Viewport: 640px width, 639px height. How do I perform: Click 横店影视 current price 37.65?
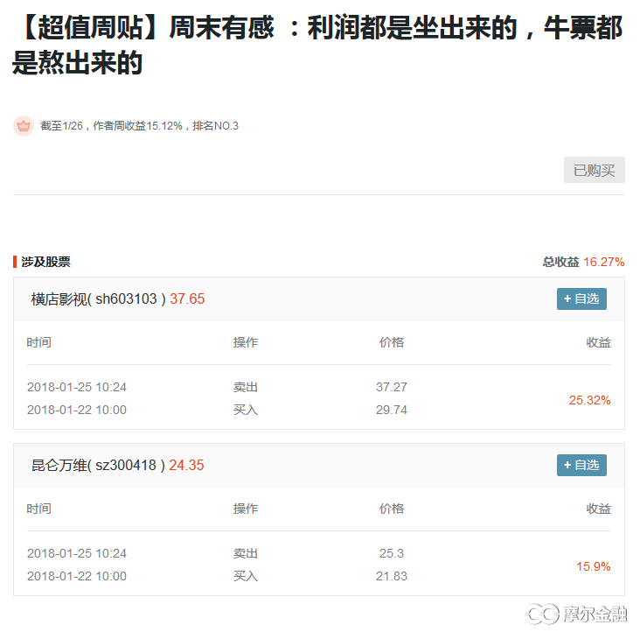pyautogui.click(x=187, y=299)
